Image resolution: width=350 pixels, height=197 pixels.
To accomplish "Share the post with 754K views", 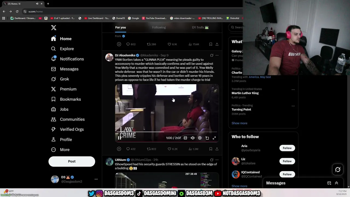I will click(x=217, y=44).
